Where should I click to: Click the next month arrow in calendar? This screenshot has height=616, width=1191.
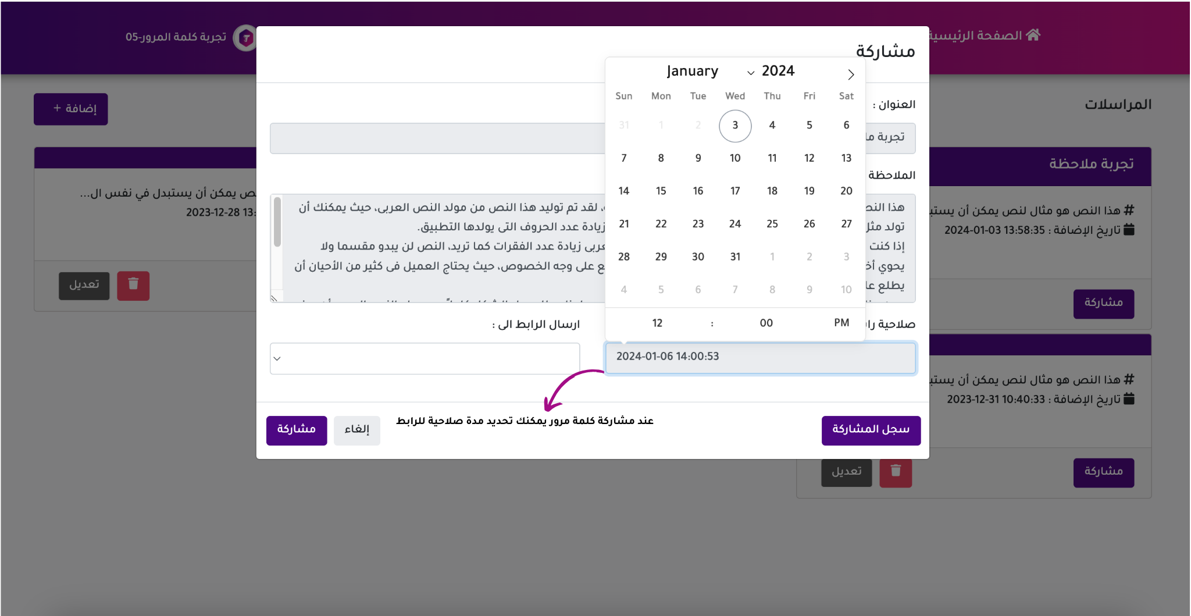pyautogui.click(x=851, y=74)
